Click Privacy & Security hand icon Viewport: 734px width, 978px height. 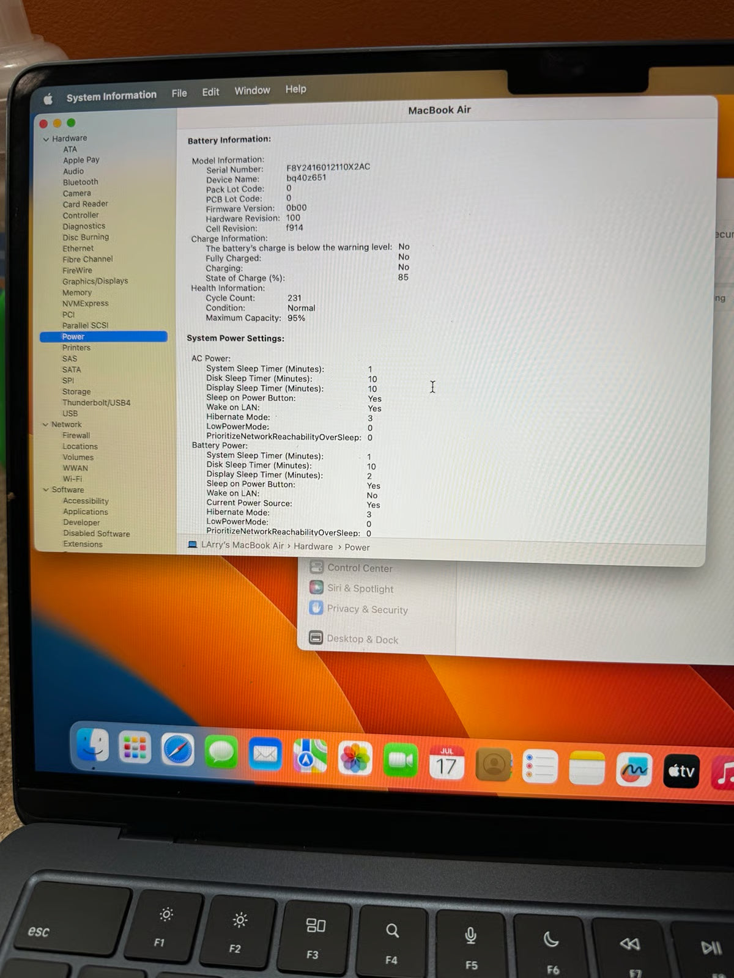point(316,608)
